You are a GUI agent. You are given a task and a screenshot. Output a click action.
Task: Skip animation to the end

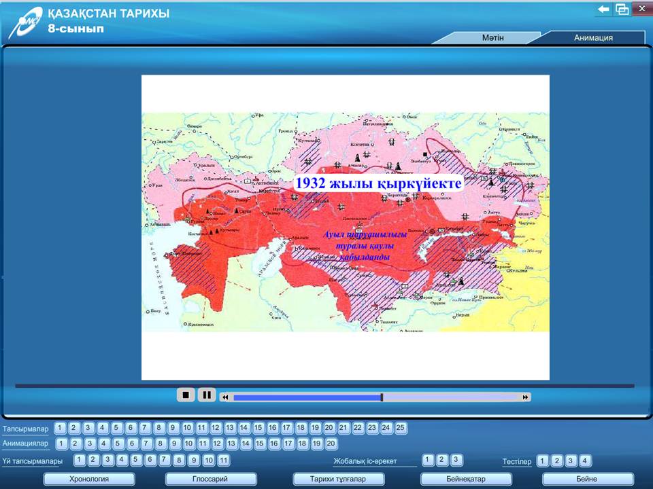[525, 397]
